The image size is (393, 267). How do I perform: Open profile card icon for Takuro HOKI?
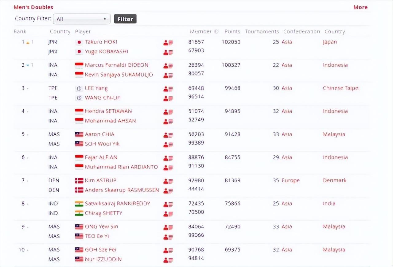coord(168,43)
